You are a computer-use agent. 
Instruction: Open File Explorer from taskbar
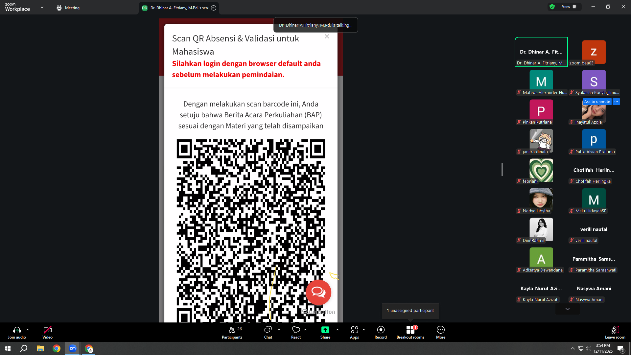40,348
